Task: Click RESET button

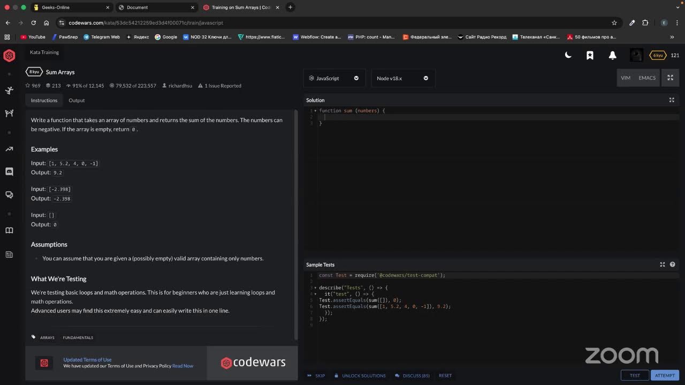Action: click(445, 375)
